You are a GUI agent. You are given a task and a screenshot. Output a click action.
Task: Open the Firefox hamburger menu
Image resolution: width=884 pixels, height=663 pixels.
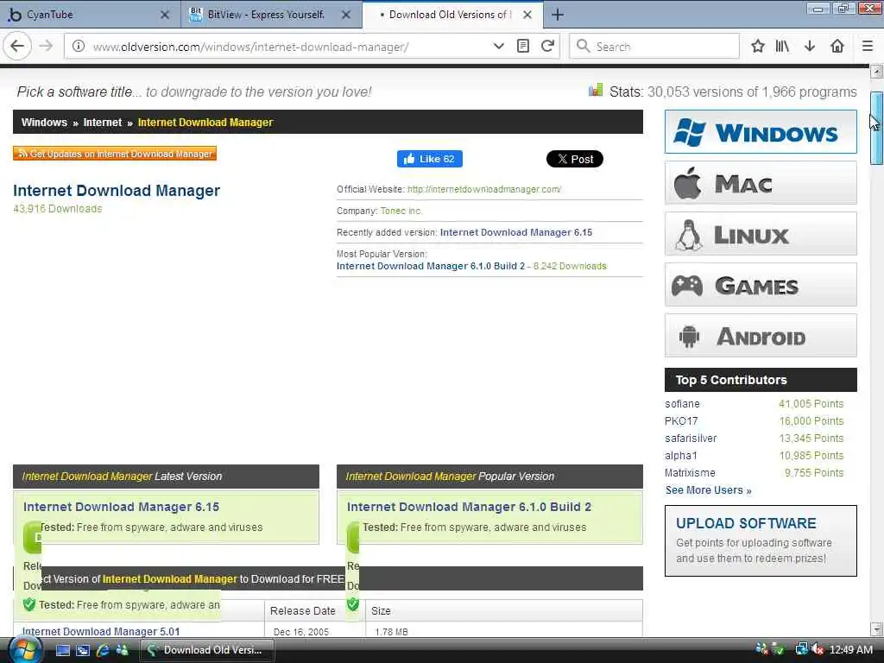868,47
